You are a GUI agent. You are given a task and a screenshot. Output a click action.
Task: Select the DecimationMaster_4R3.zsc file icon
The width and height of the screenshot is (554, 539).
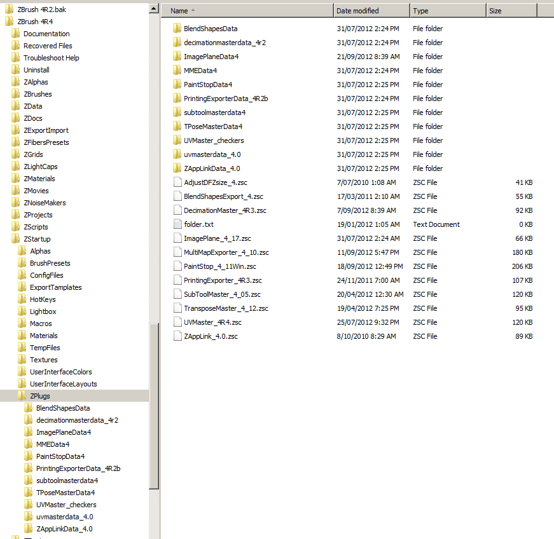[x=177, y=210]
